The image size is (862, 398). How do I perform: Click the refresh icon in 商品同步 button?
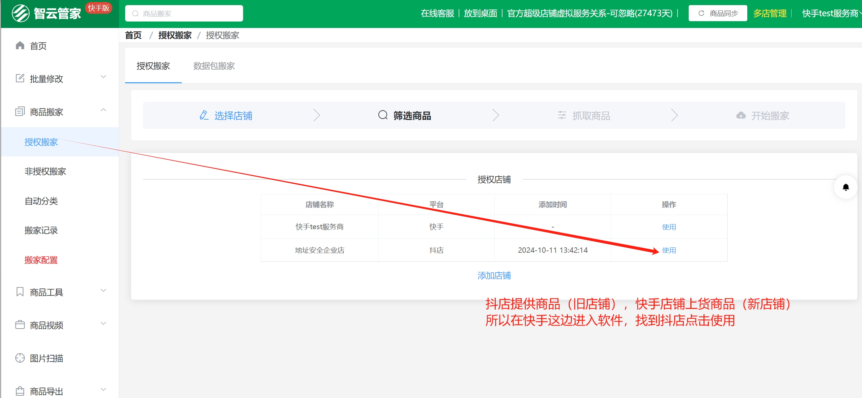[x=701, y=13]
